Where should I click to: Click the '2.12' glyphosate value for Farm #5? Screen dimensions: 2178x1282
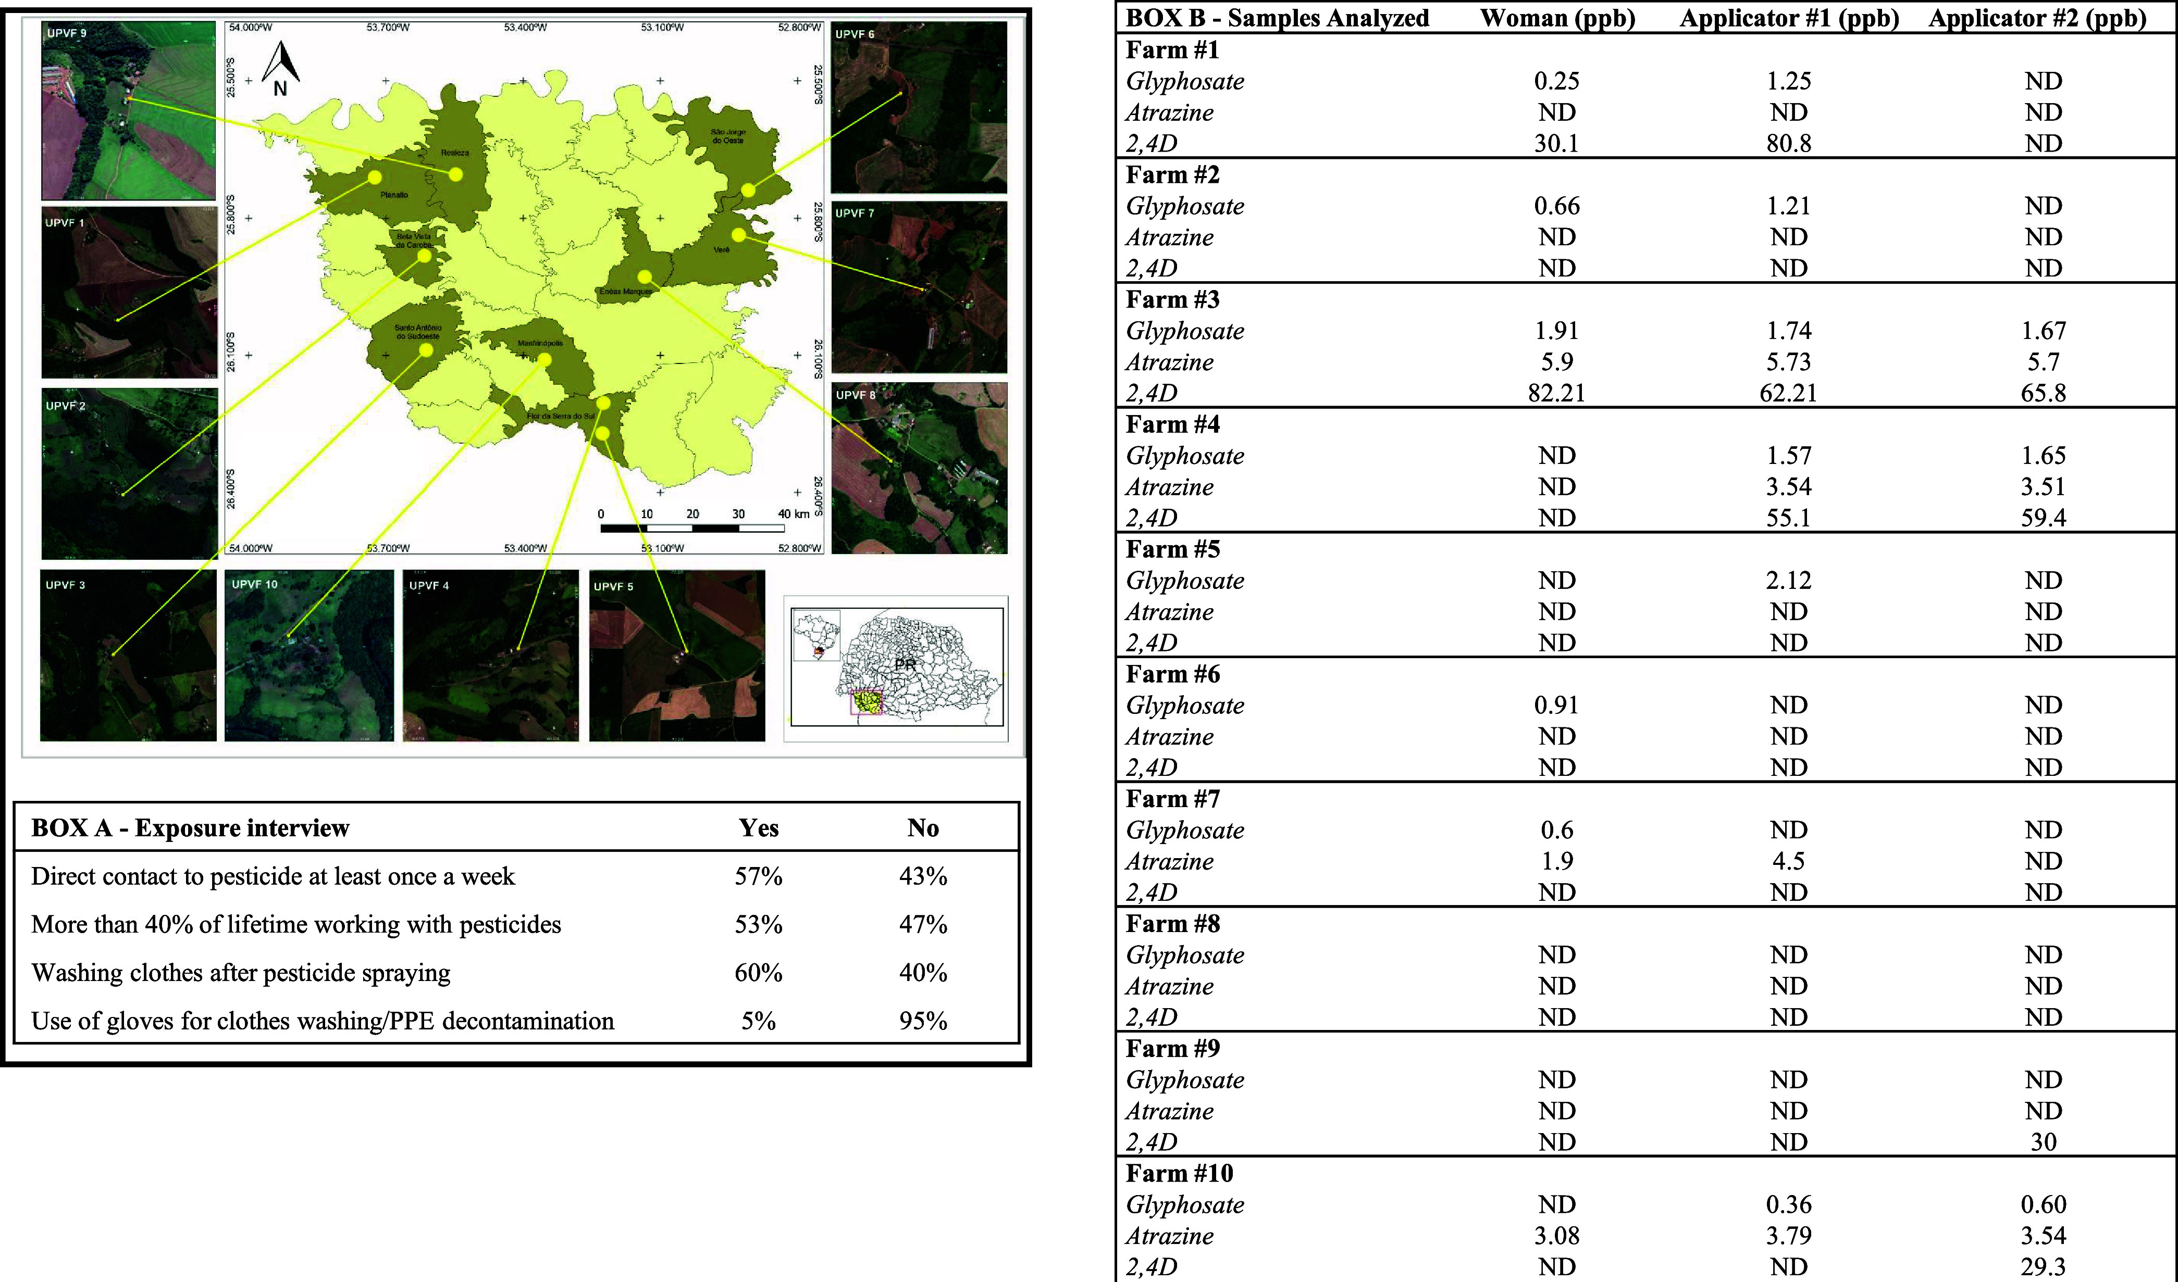[x=1788, y=581]
